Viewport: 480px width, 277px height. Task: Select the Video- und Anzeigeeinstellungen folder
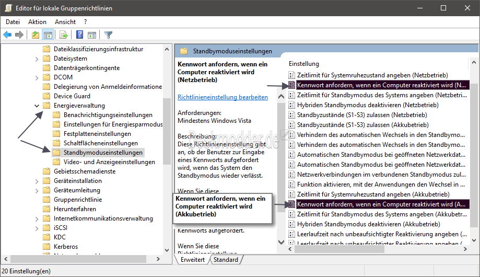point(109,162)
